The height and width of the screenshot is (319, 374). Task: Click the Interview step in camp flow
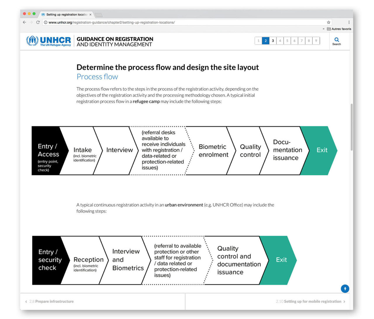pyautogui.click(x=118, y=150)
